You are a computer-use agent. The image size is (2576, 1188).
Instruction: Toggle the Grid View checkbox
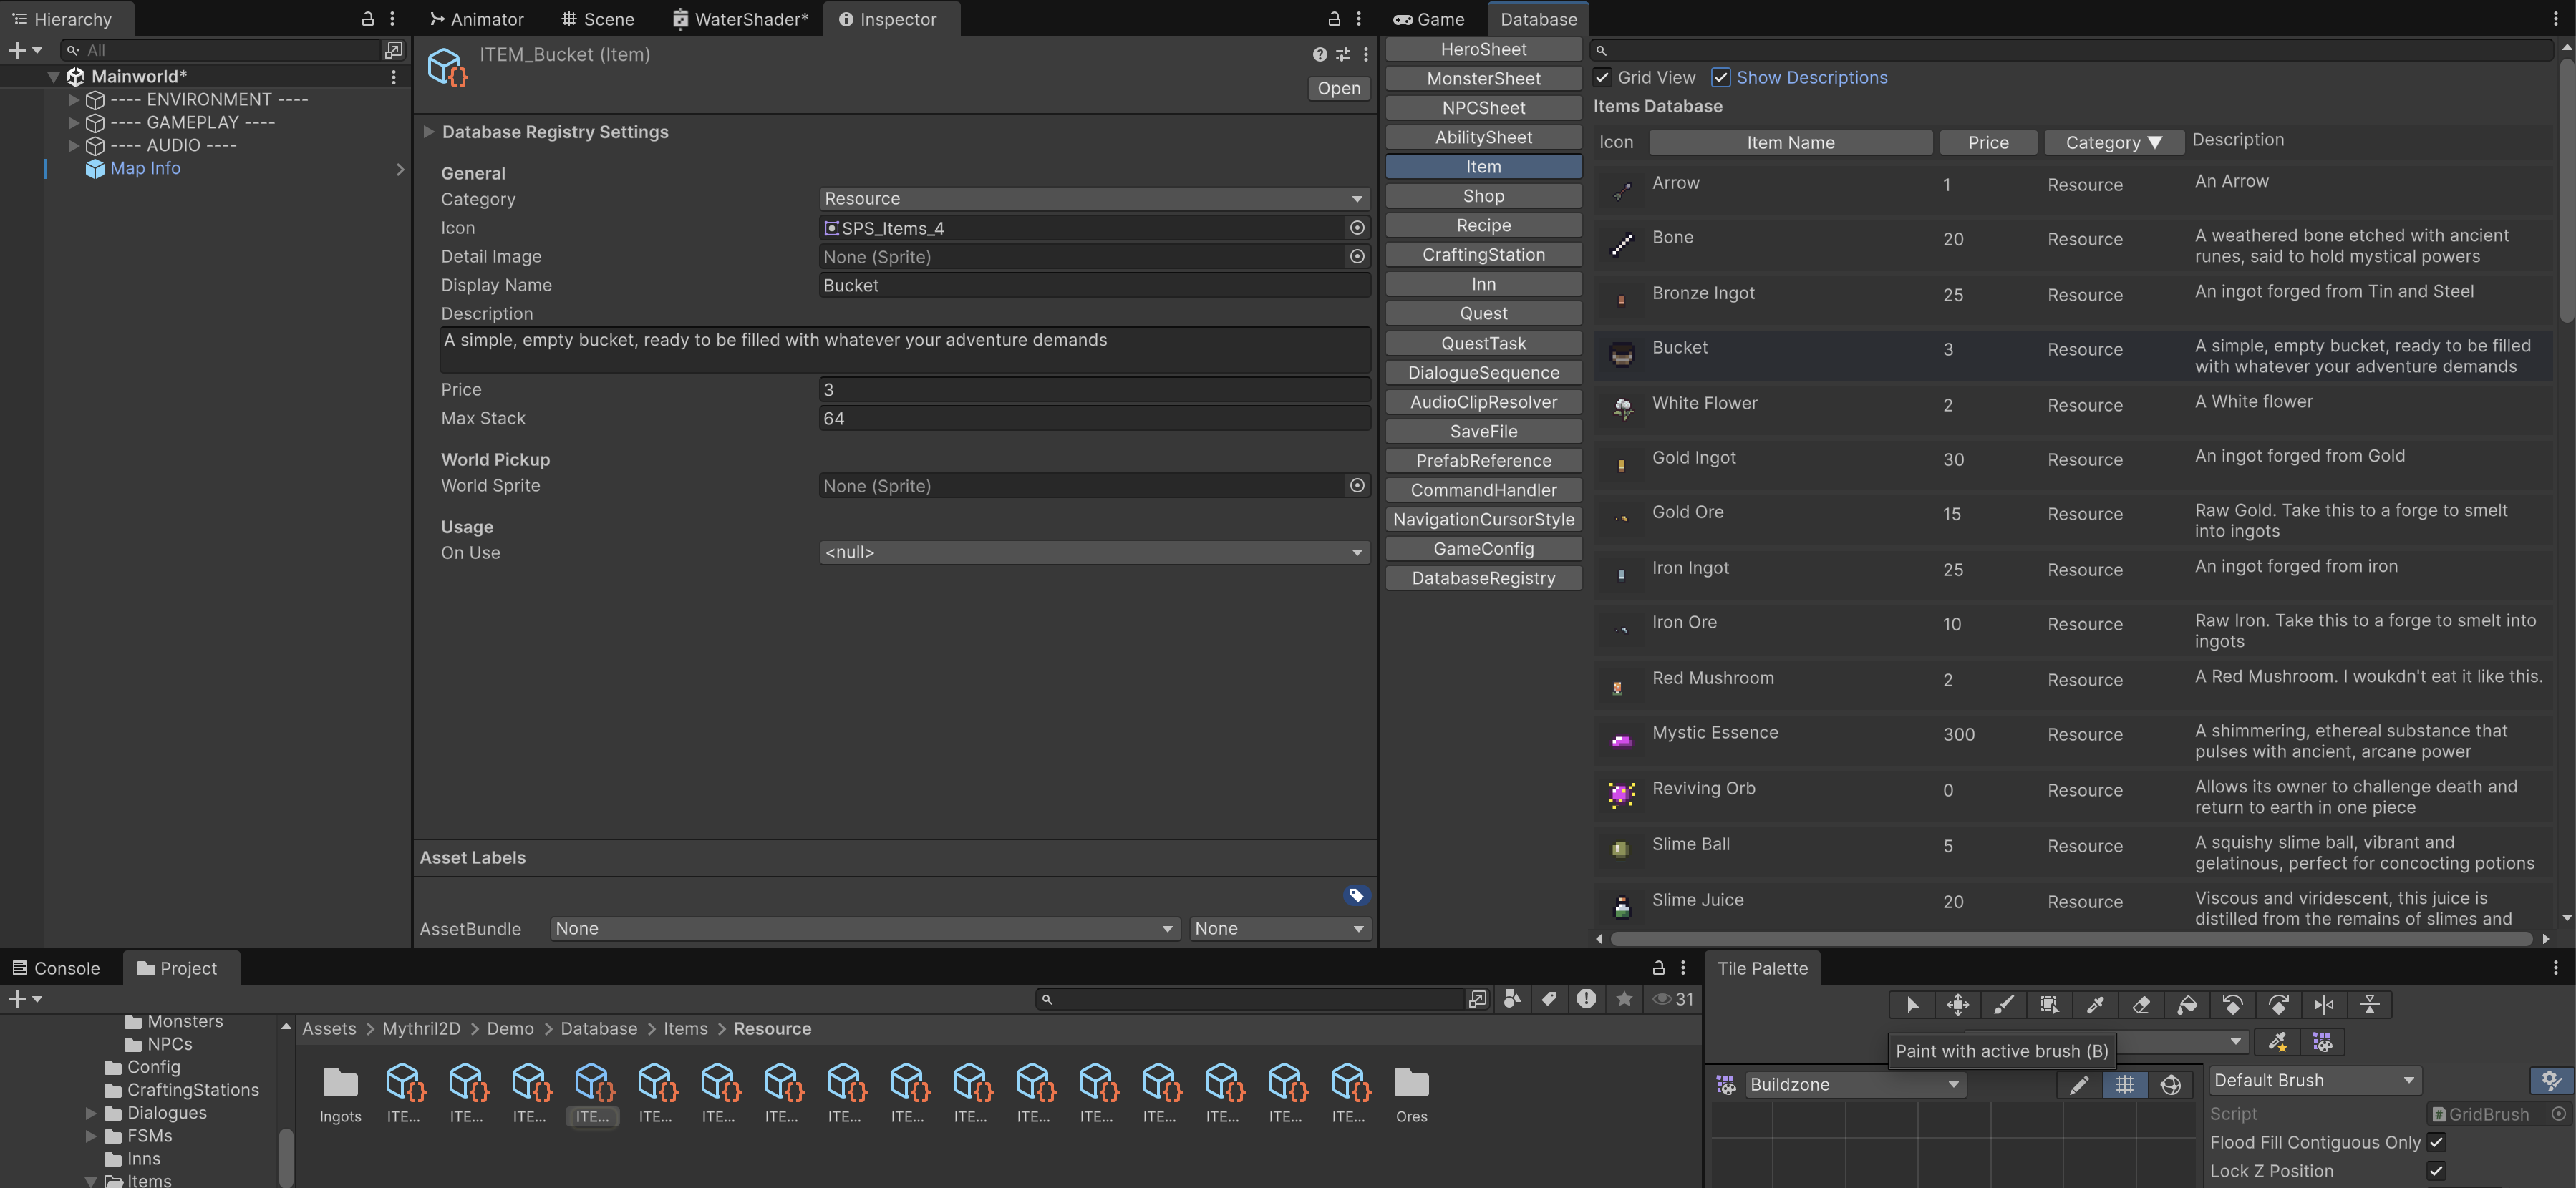click(x=1602, y=77)
